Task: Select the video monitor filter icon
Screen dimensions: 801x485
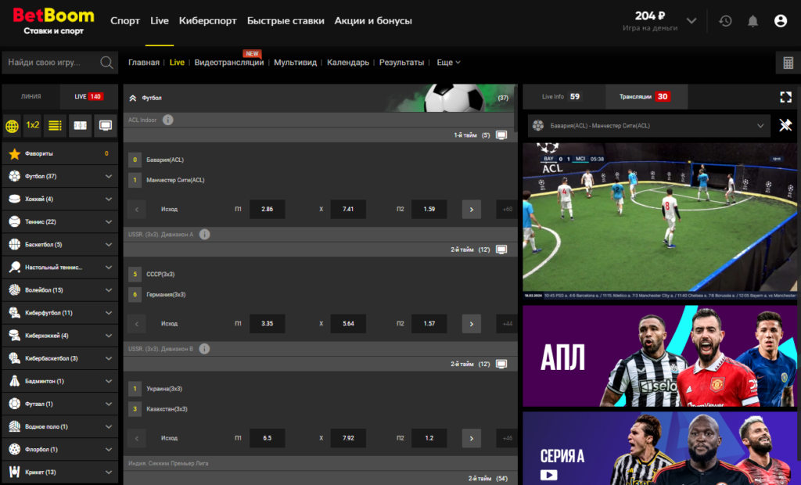Action: pyautogui.click(x=106, y=125)
